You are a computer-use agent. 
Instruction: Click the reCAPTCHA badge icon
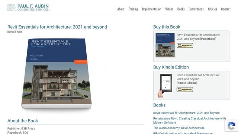pos(231,126)
